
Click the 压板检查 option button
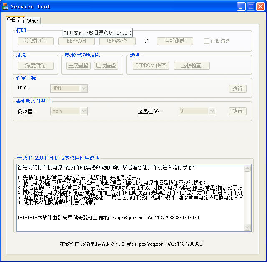[x=191, y=65]
